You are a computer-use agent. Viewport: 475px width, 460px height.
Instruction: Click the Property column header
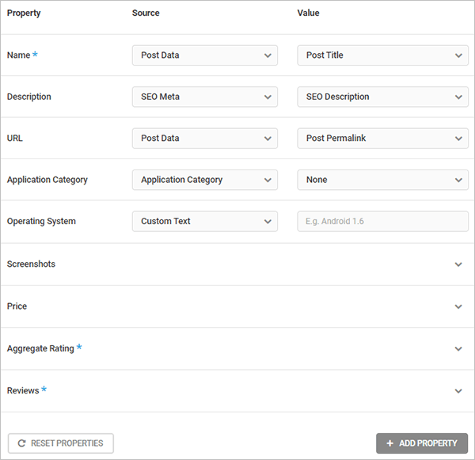(x=24, y=13)
